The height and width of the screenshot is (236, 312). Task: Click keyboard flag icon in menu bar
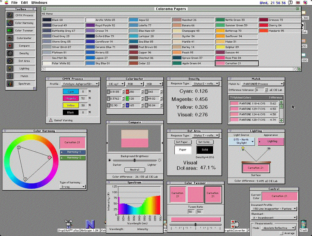(x=298, y=3)
